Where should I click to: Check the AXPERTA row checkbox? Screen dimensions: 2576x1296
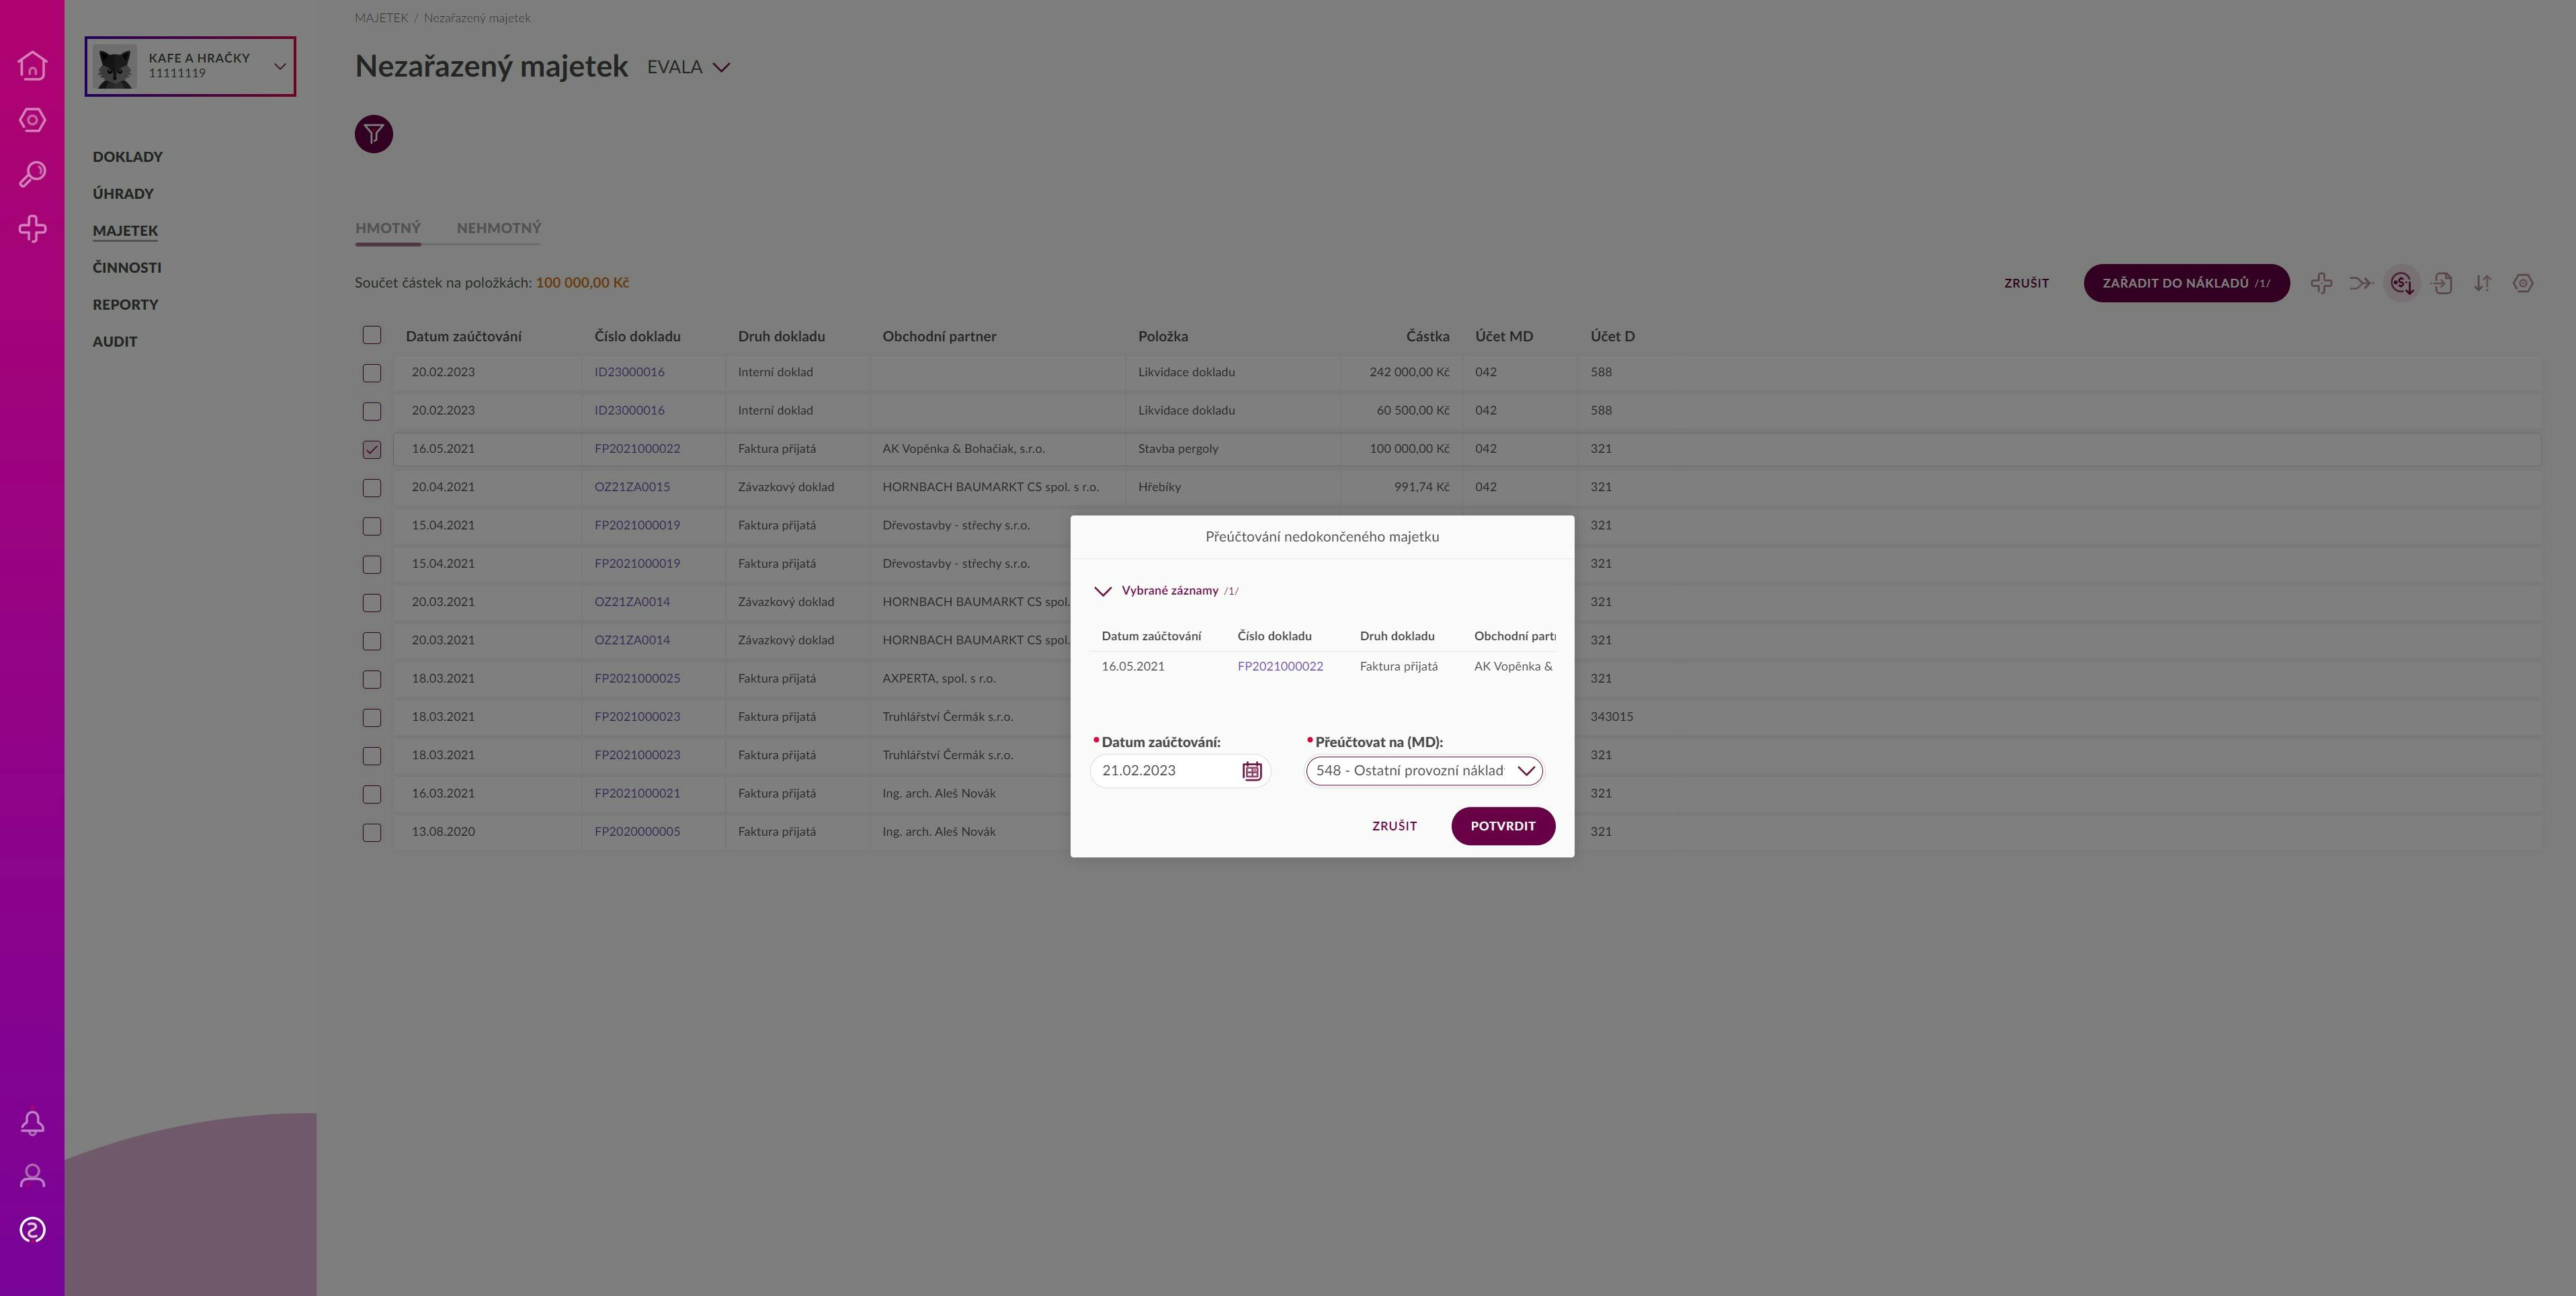tap(371, 679)
